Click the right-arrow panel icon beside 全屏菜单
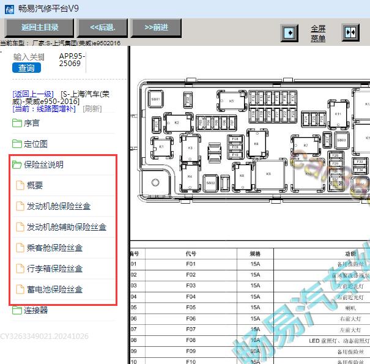The image size is (370, 364). click(289, 33)
